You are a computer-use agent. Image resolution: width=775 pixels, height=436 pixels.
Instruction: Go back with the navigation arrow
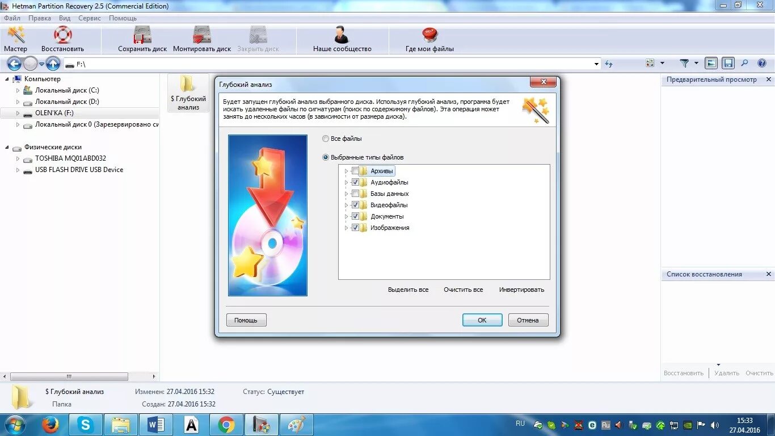14,64
